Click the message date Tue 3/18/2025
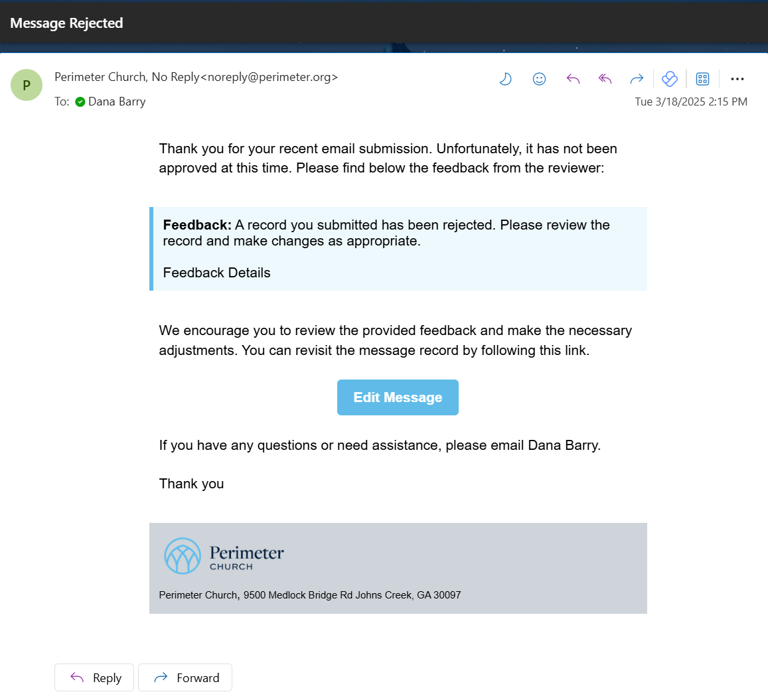Image resolution: width=768 pixels, height=700 pixels. 690,102
